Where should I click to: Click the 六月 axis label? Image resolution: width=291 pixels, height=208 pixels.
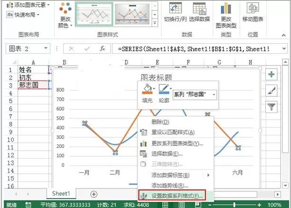coord(237,172)
